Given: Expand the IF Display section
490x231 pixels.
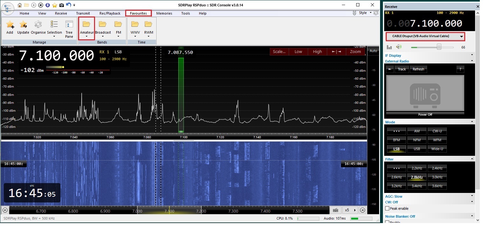Looking at the screenshot, I should (x=429, y=56).
